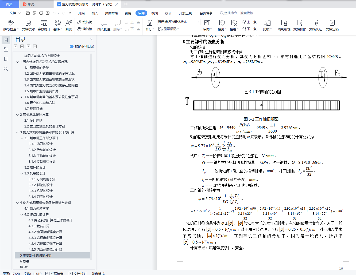
Task: Switch to the 引用 ribbon tab
Action: pos(128,13)
